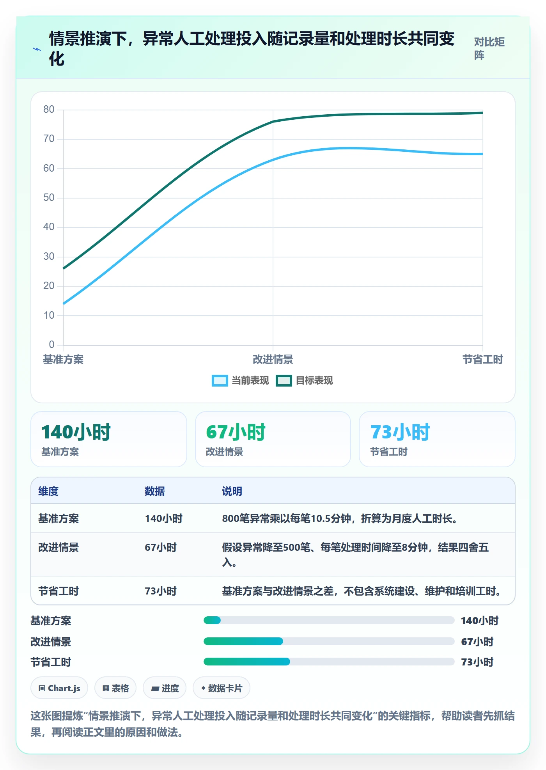Click the 对比矩阵 badge in header
Image resolution: width=546 pixels, height=770 pixels.
[x=489, y=48]
